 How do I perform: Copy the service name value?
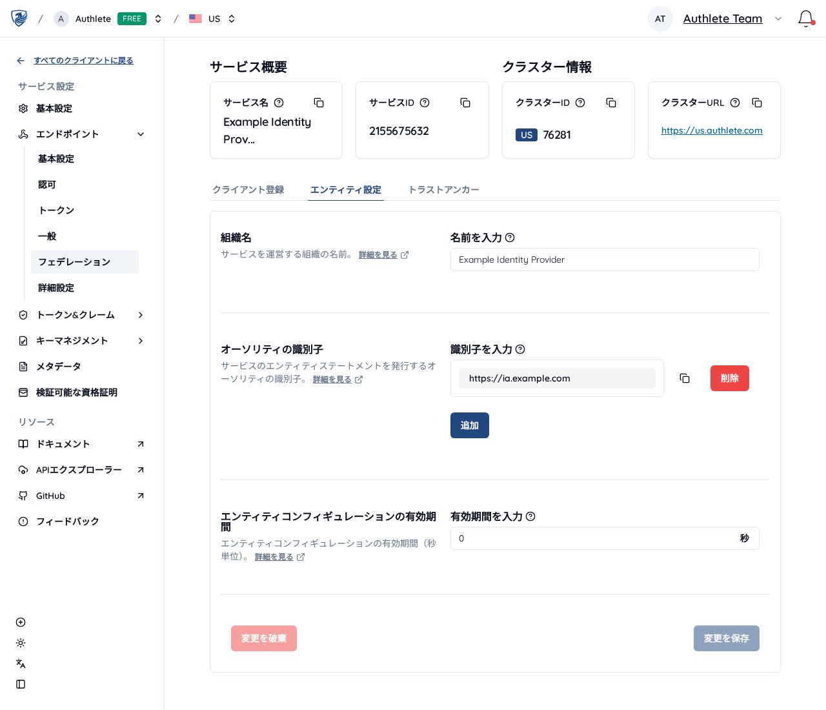(319, 103)
